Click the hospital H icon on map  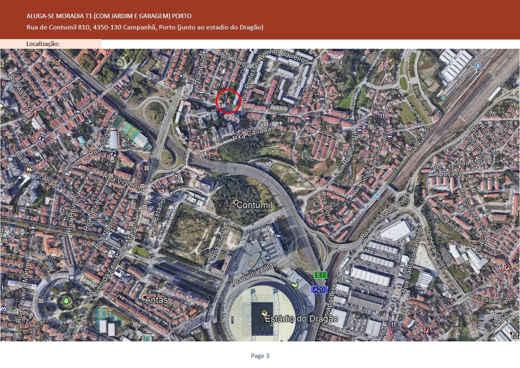(108, 52)
